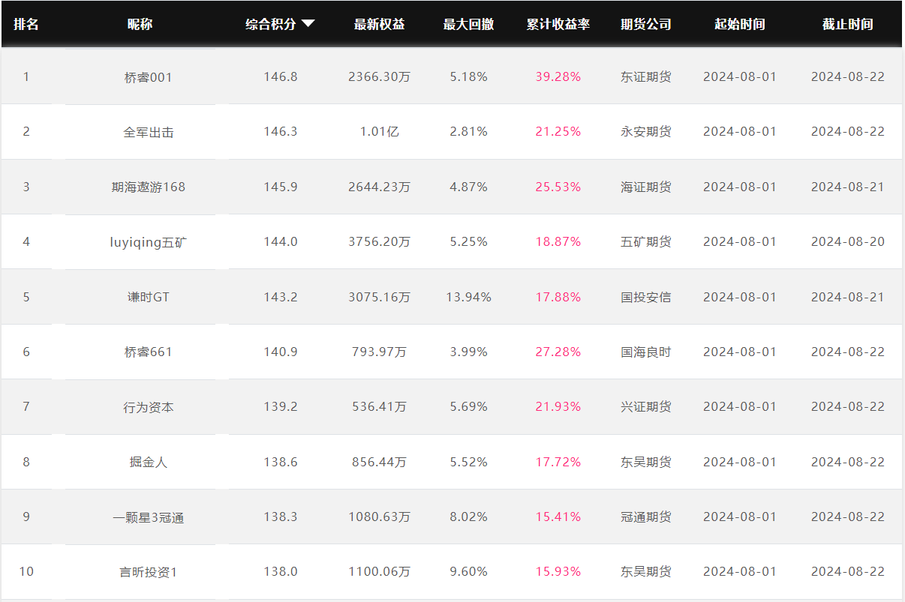
Task: Click equity value 1080.63万
Action: point(380,517)
